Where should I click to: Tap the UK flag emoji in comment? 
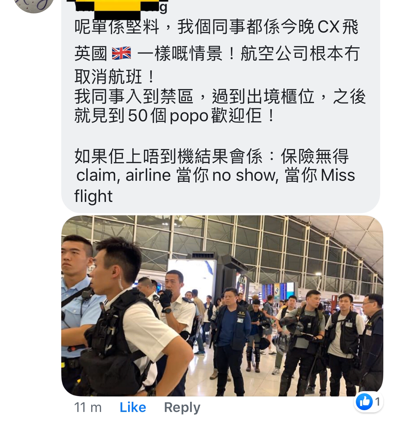click(121, 54)
